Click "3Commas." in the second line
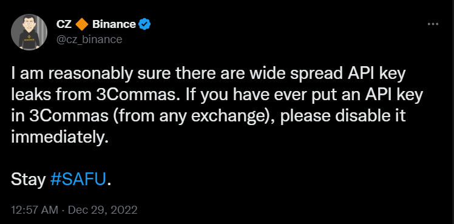The height and width of the screenshot is (224, 454). tap(136, 96)
